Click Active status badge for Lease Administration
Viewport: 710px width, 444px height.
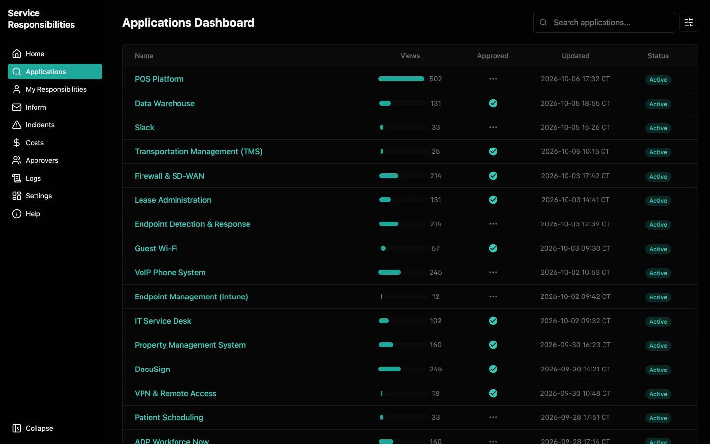coord(658,201)
